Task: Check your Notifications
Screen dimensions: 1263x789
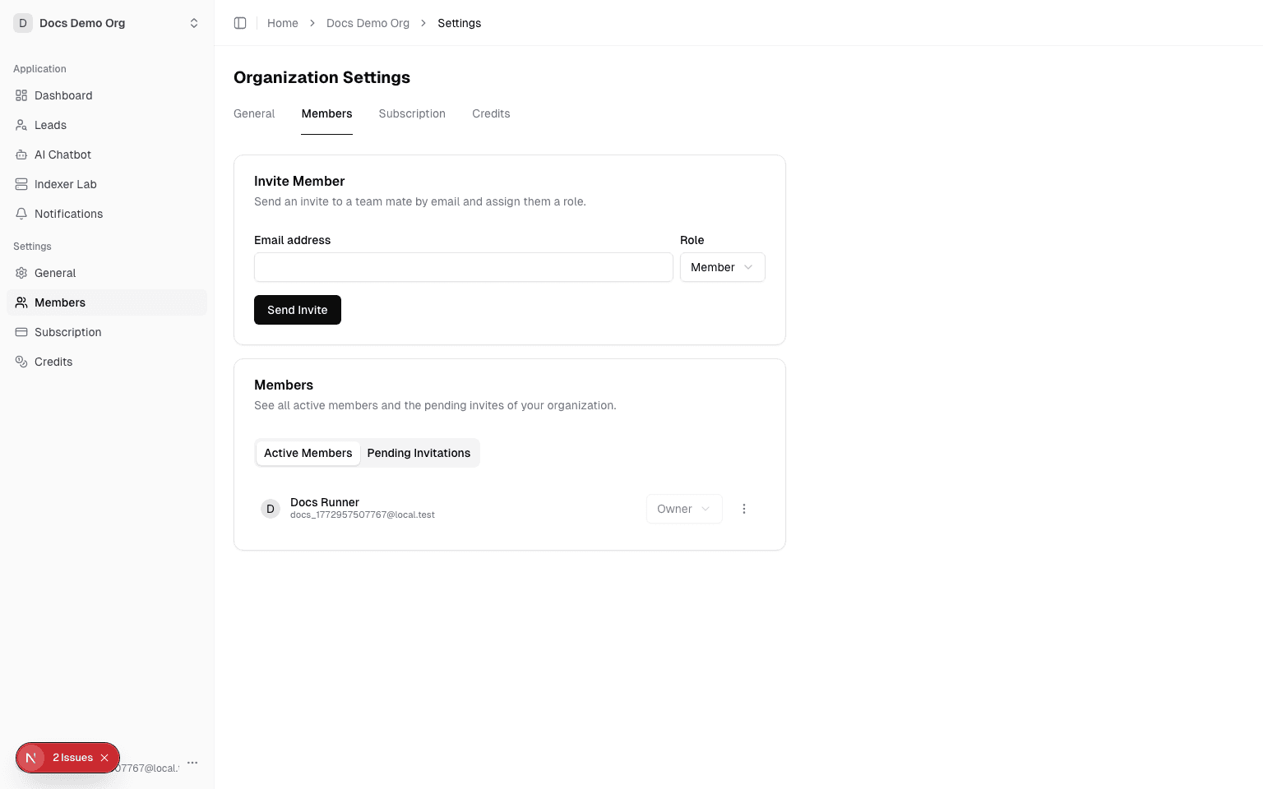Action: [x=68, y=214]
